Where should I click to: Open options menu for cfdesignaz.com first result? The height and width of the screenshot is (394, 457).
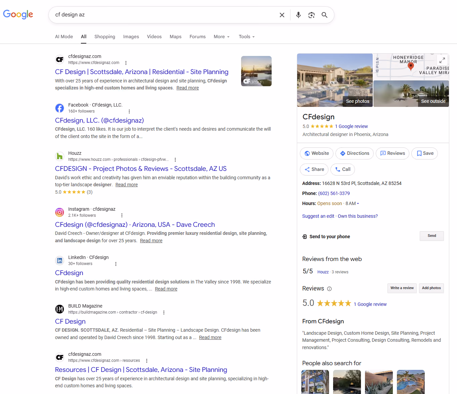tap(126, 63)
